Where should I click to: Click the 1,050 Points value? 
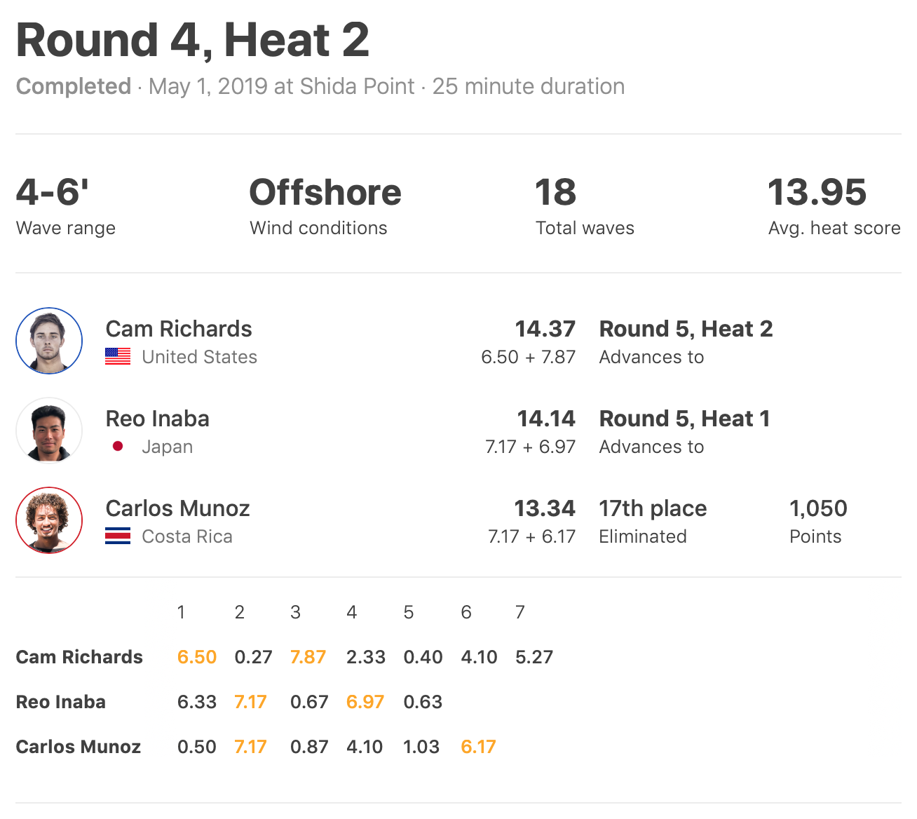[x=818, y=508]
